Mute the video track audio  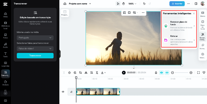[x=63, y=92]
